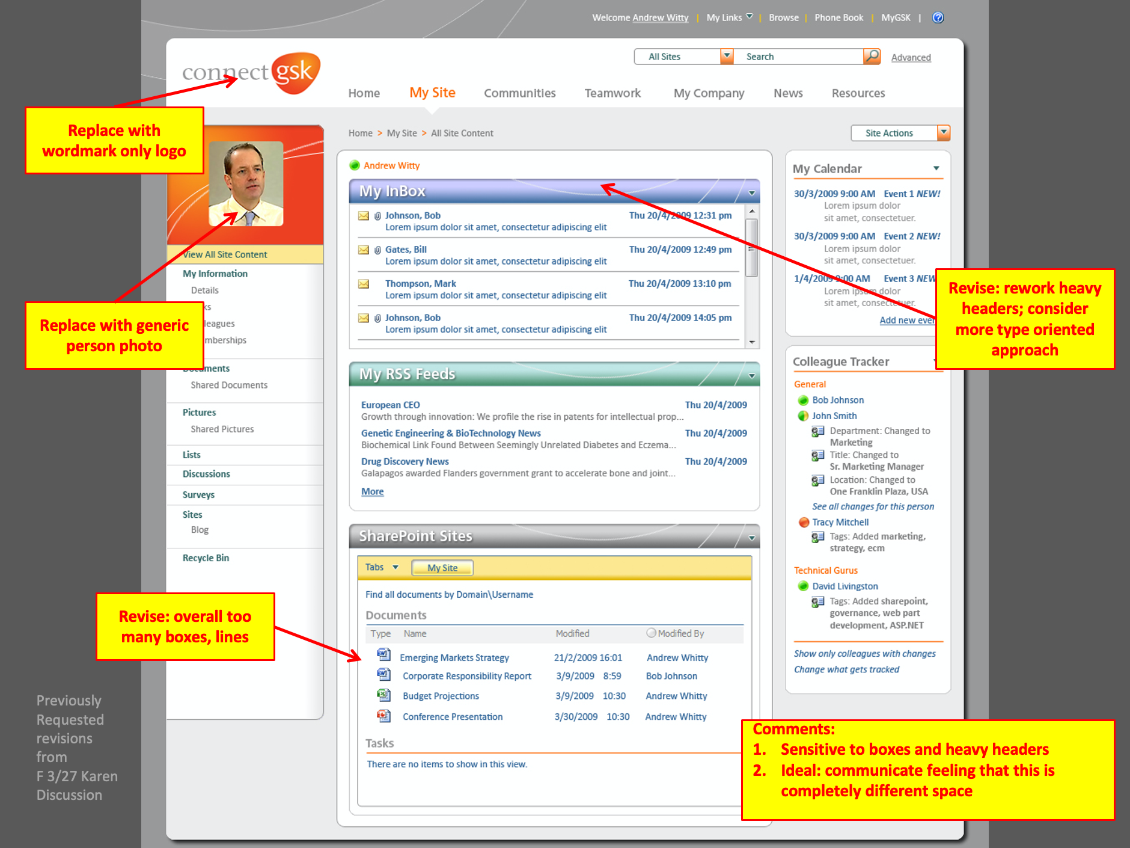Click presence icon next to David Livingston
1130x848 pixels.
coord(803,586)
